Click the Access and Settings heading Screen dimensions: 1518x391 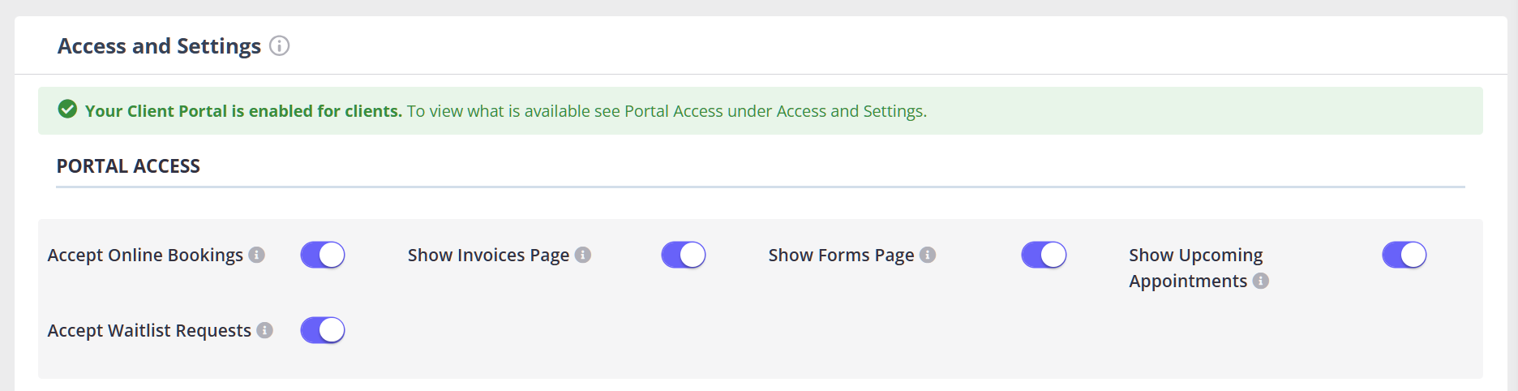[159, 46]
